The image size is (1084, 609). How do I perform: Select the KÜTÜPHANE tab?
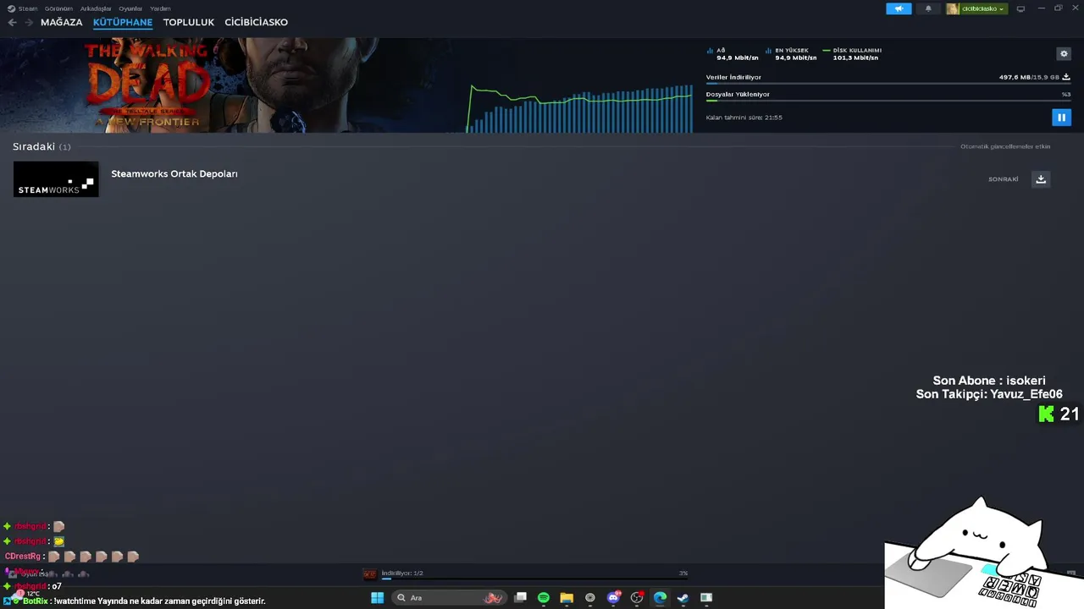pos(123,22)
